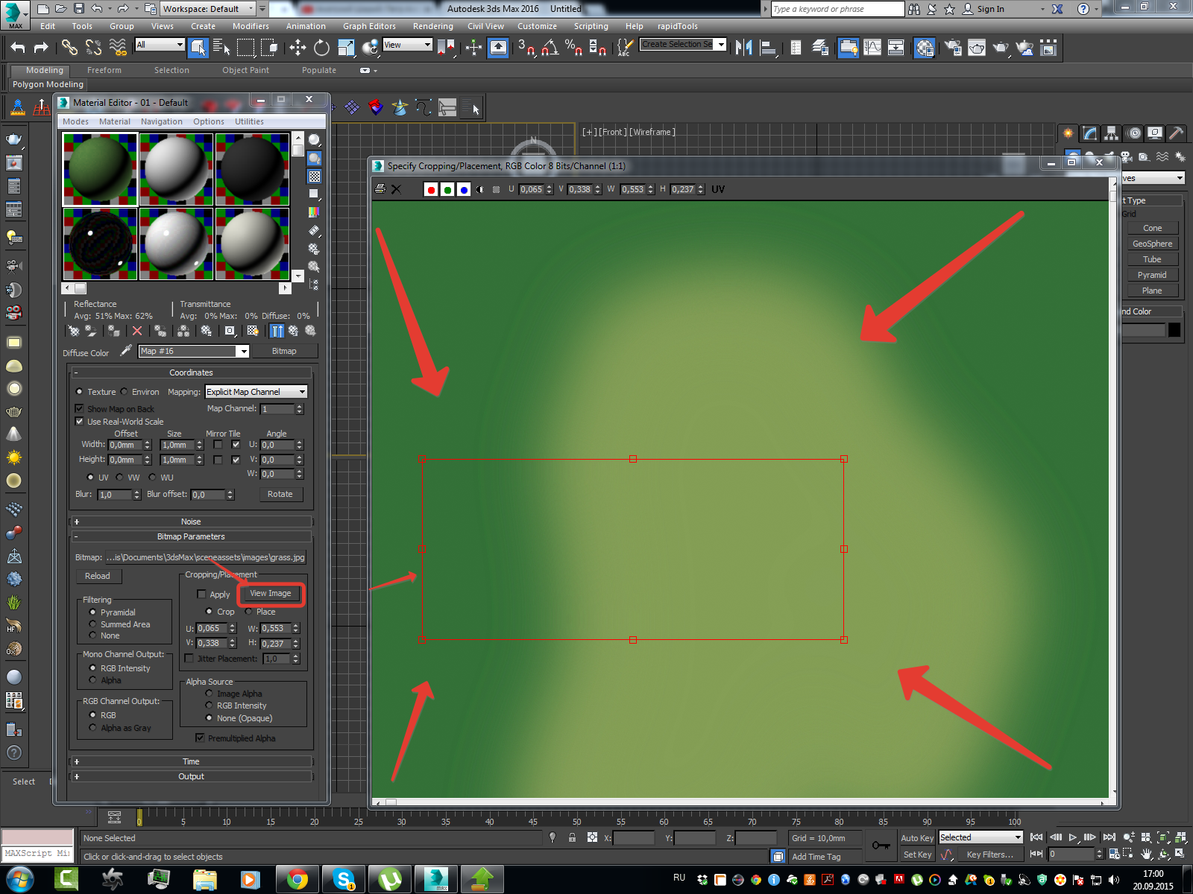Open Skype from the Windows taskbar
1193x894 pixels.
(x=344, y=879)
